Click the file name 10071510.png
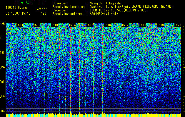 point(16,8)
